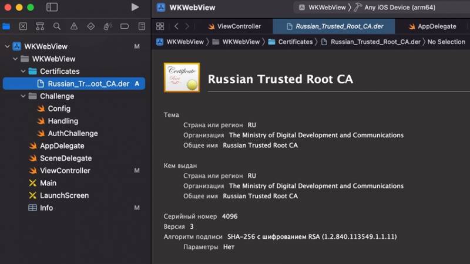Click the M status badge beside ViewController
The width and height of the screenshot is (470, 264).
click(137, 171)
